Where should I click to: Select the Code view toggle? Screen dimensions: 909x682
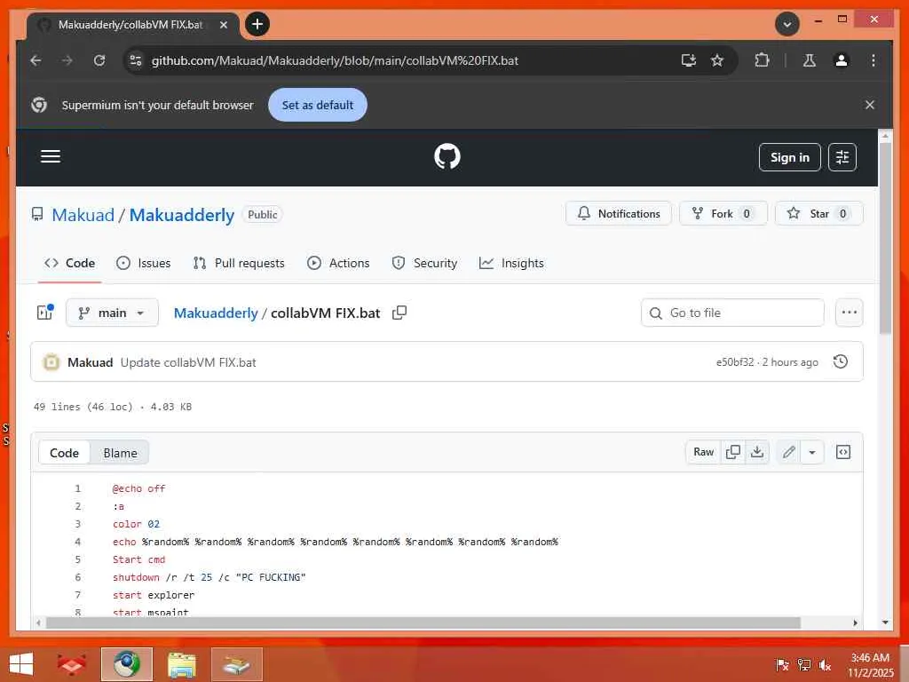(64, 453)
